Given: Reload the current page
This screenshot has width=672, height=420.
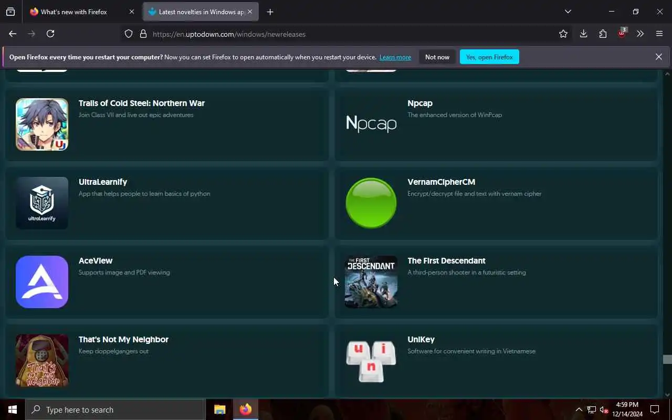Looking at the screenshot, I should [x=50, y=34].
